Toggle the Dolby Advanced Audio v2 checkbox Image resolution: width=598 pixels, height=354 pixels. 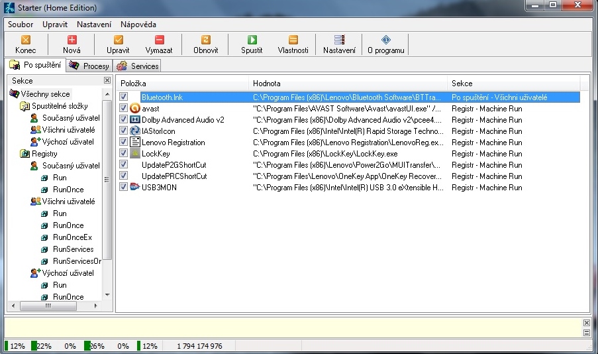coord(123,119)
